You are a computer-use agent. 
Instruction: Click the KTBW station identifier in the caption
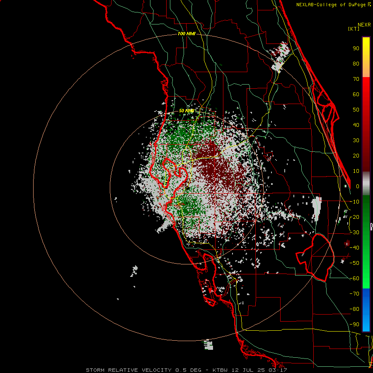[x=220, y=370]
